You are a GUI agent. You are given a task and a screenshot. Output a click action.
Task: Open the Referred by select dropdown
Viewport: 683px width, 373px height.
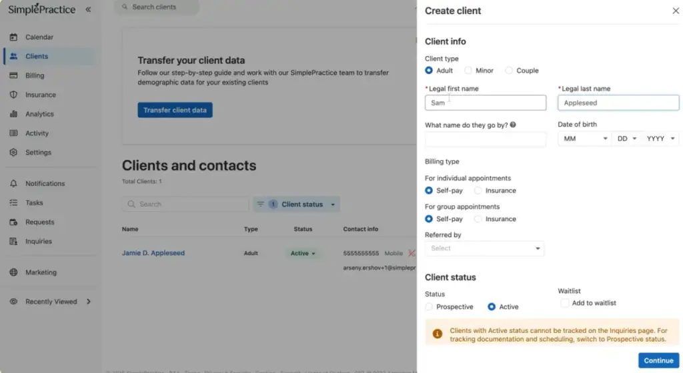pyautogui.click(x=485, y=248)
